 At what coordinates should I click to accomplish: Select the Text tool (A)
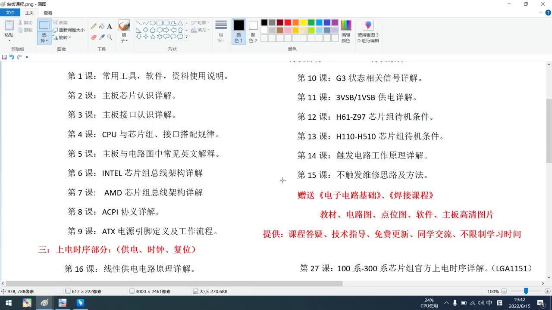pos(110,26)
